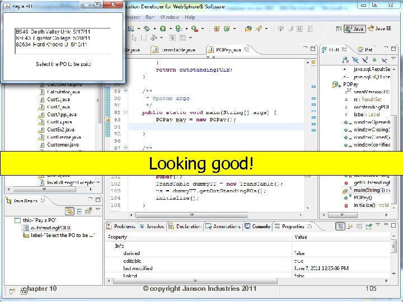The height and width of the screenshot is (302, 403).
Task: Switch to the Console tab
Action: click(x=257, y=226)
